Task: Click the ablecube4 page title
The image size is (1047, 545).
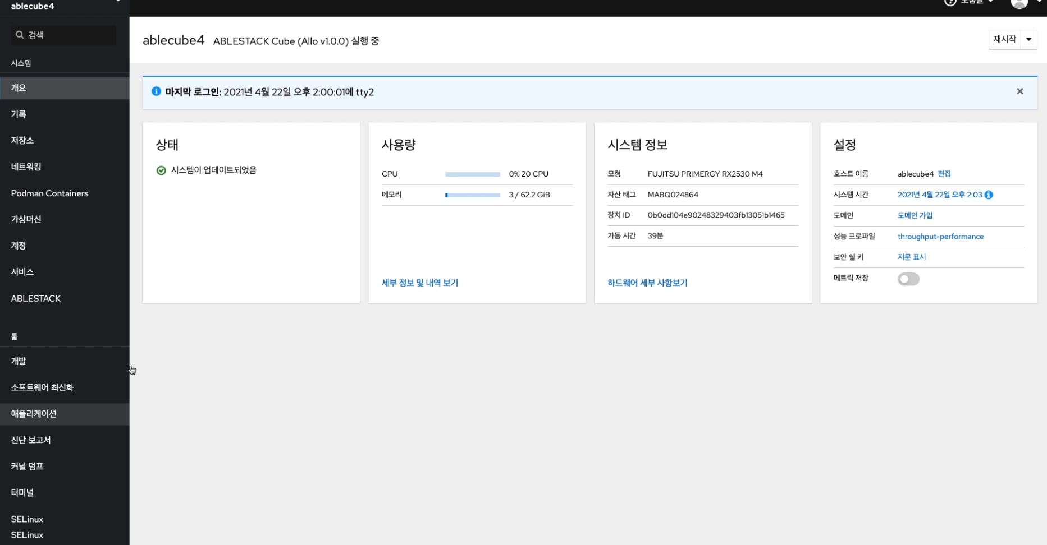Action: tap(173, 40)
